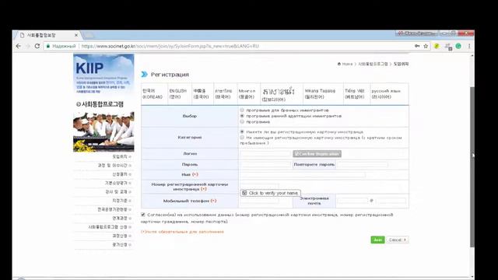Select second Категория radio, no registration card
Viewport: 498px width, 280px height.
point(242,138)
